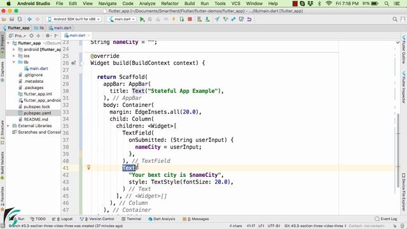Click the Revert undo arrow icon
Screen dimensions: 407x229
click(x=249, y=19)
